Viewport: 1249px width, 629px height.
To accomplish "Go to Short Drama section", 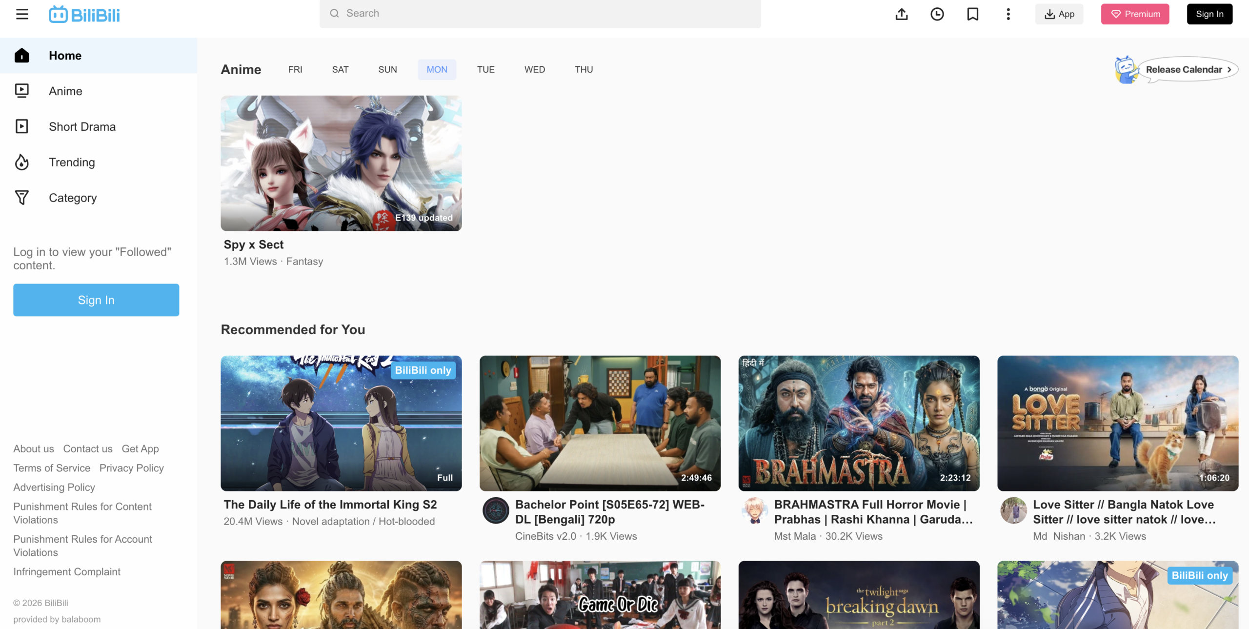I will [82, 126].
